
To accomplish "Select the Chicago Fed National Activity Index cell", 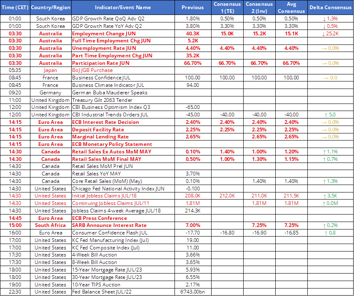I will [x=123, y=189].
